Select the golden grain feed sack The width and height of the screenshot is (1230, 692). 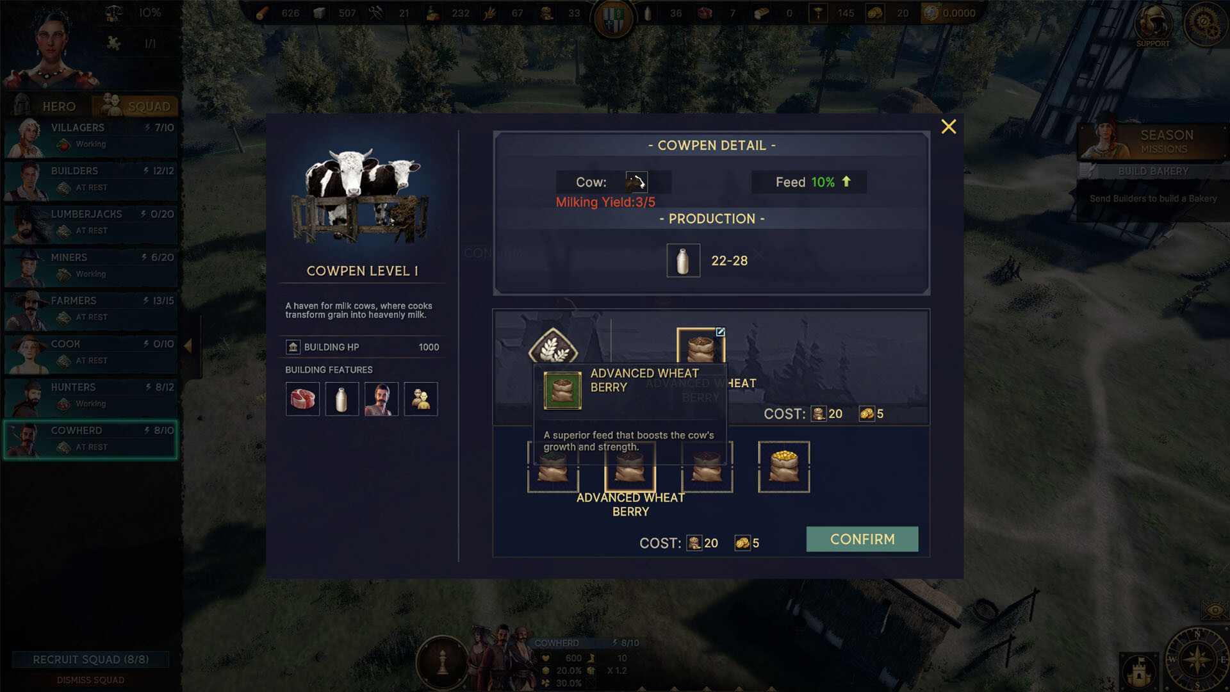click(x=783, y=466)
